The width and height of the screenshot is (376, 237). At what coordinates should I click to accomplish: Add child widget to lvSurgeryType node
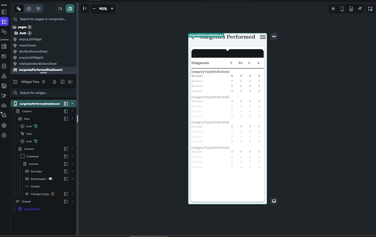click(66, 194)
